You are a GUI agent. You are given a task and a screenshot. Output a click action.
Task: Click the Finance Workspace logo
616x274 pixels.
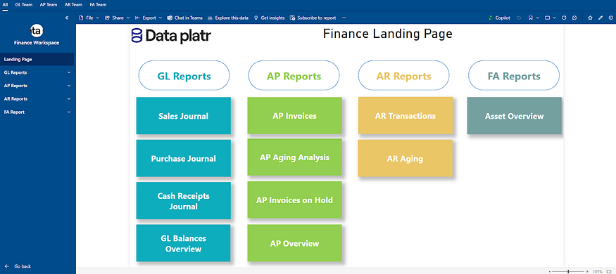click(37, 30)
